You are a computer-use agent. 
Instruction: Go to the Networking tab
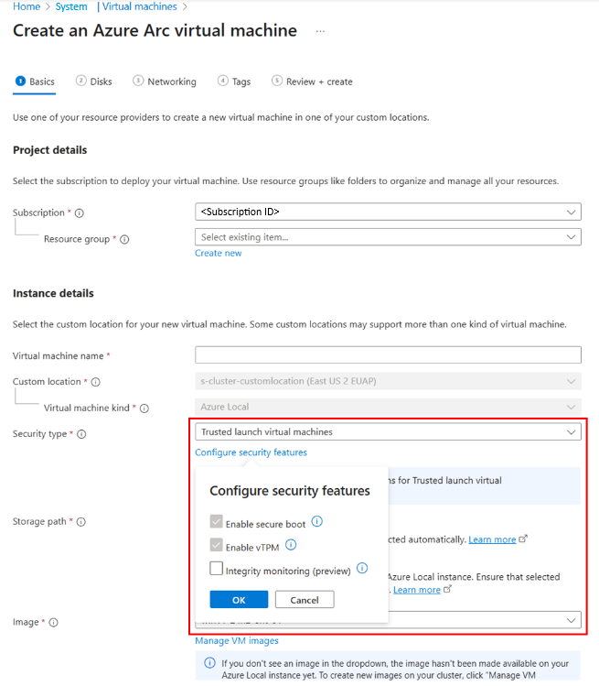click(x=165, y=82)
